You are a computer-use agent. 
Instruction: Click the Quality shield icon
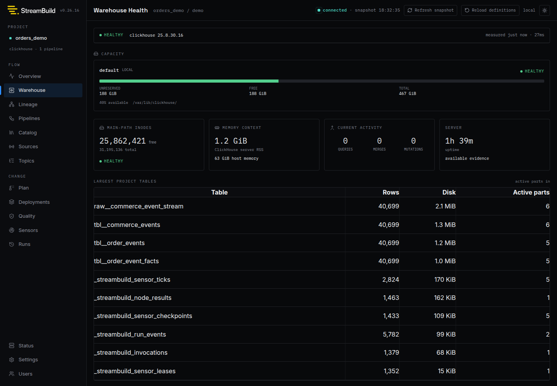tap(12, 216)
